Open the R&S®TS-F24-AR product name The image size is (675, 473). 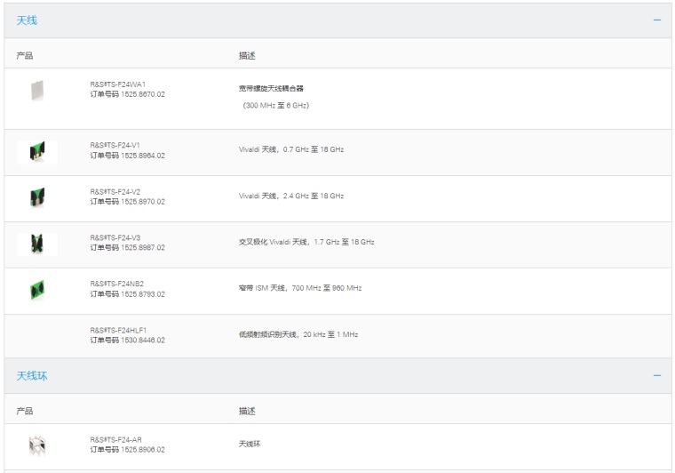pos(115,439)
